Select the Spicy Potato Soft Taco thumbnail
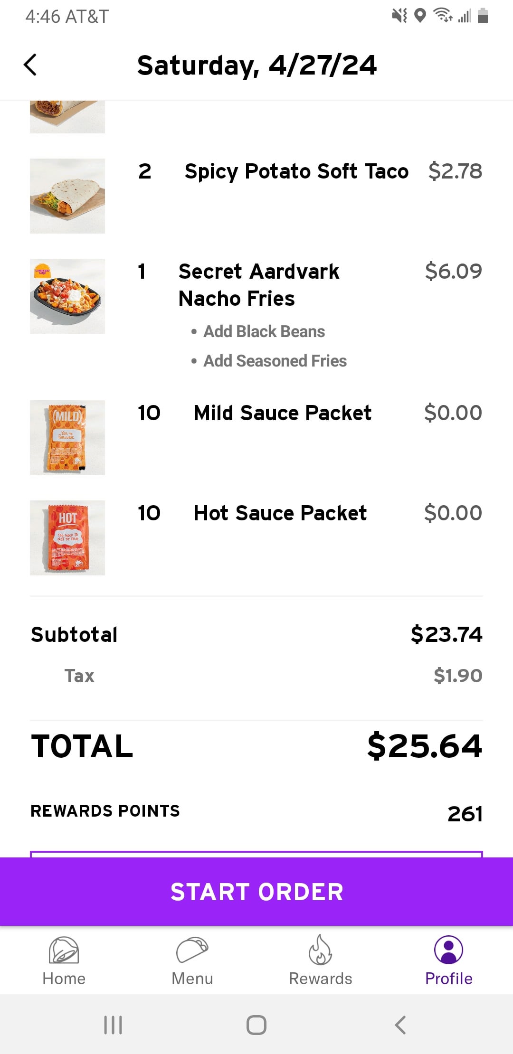The image size is (513, 1054). (67, 196)
